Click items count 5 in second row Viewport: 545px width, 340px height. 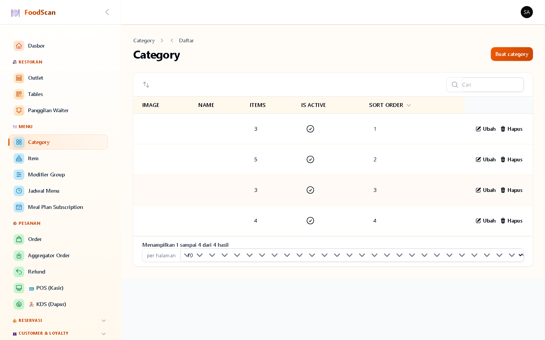[256, 159]
